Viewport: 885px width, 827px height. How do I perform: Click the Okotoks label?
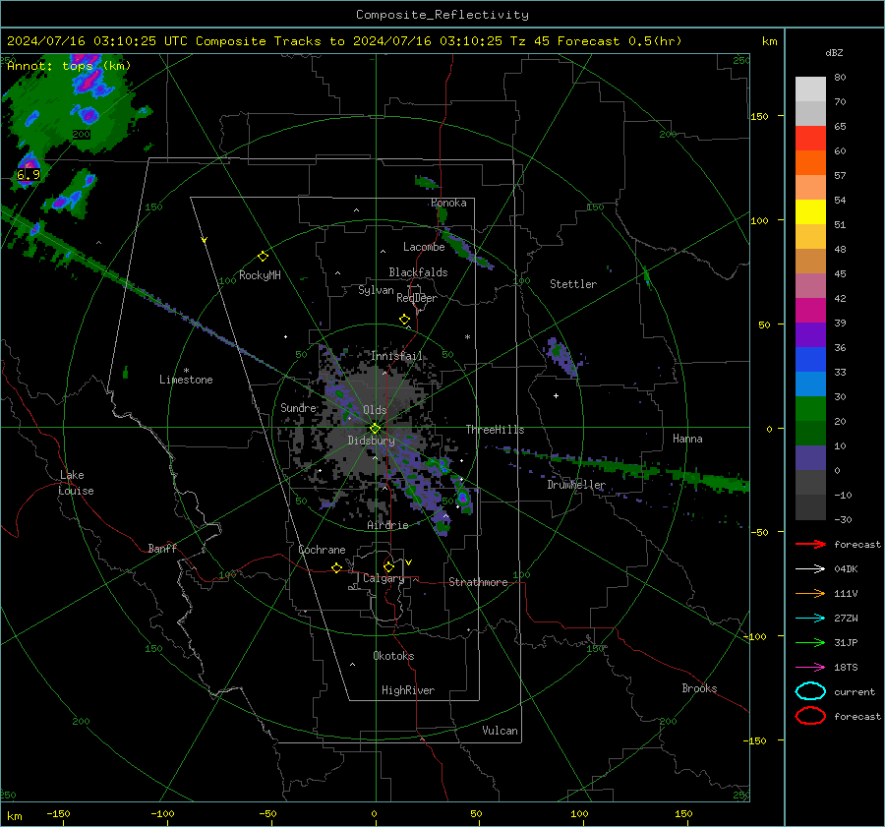click(x=393, y=656)
